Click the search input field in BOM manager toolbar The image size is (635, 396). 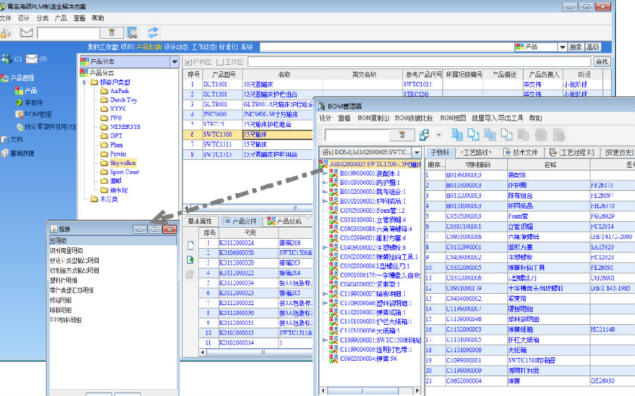coord(356,134)
